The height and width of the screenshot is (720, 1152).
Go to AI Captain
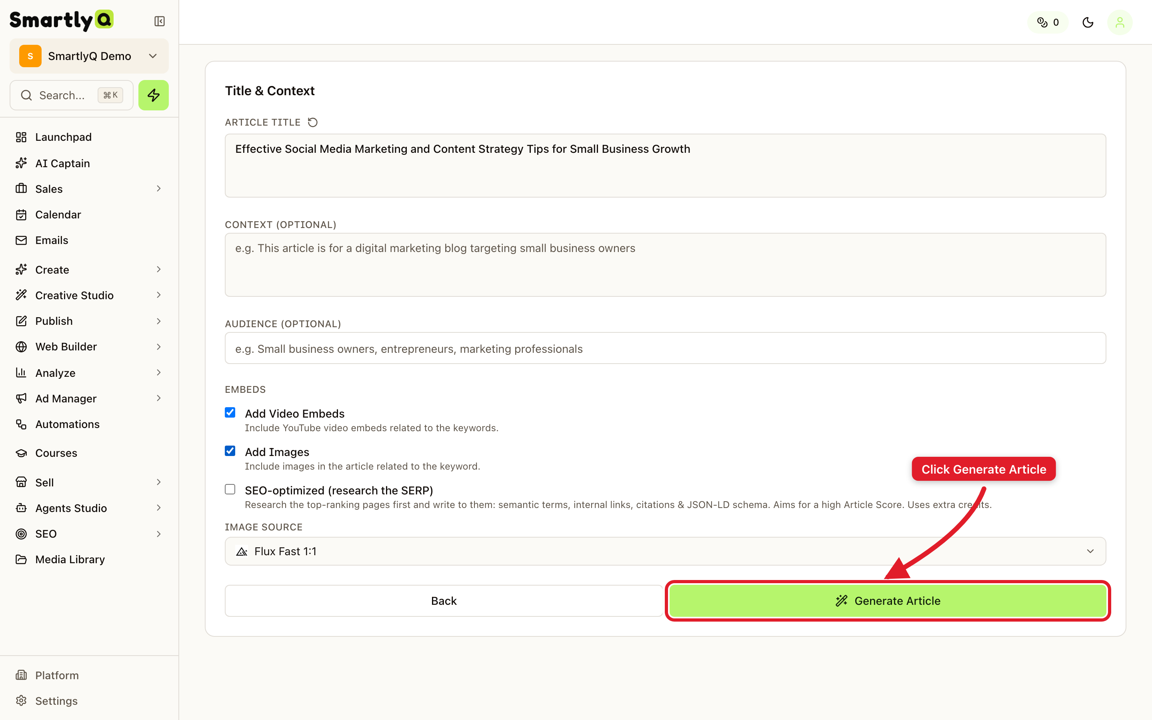tap(89, 163)
